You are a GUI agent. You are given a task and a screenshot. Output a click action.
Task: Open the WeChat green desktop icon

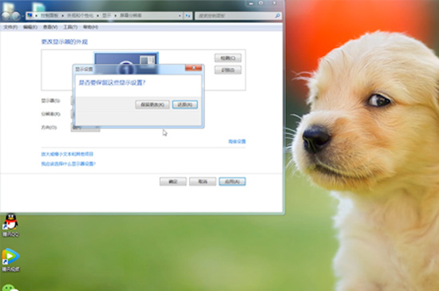point(10,288)
